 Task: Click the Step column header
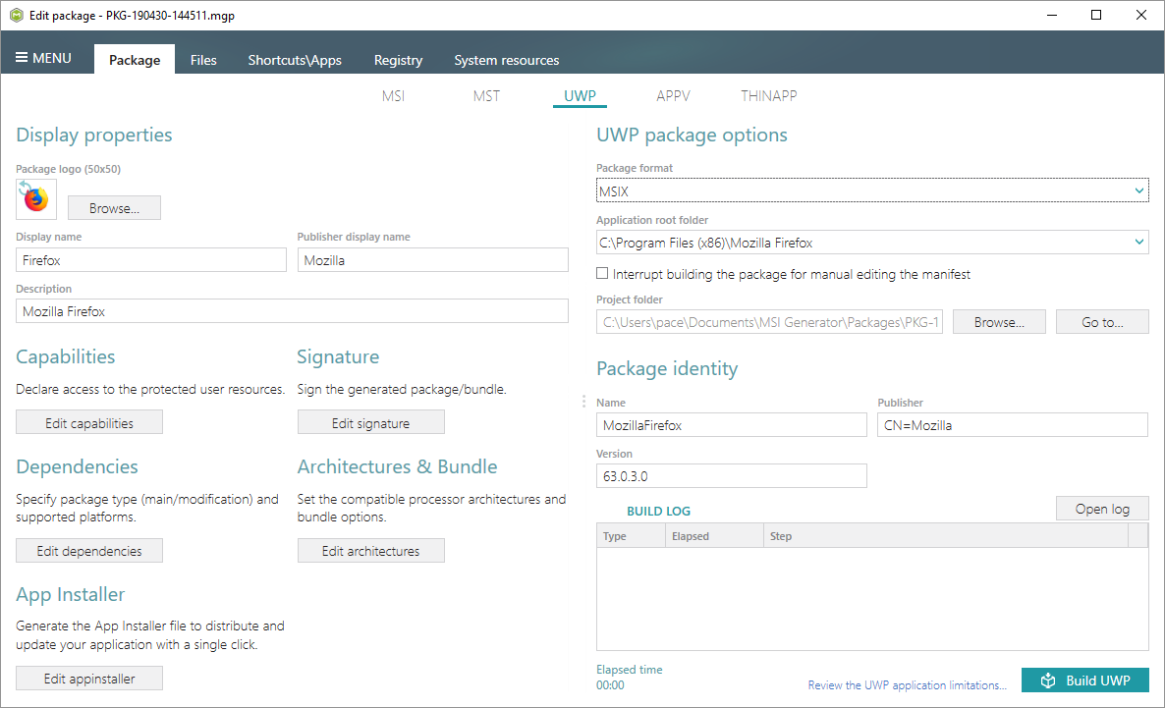point(945,535)
